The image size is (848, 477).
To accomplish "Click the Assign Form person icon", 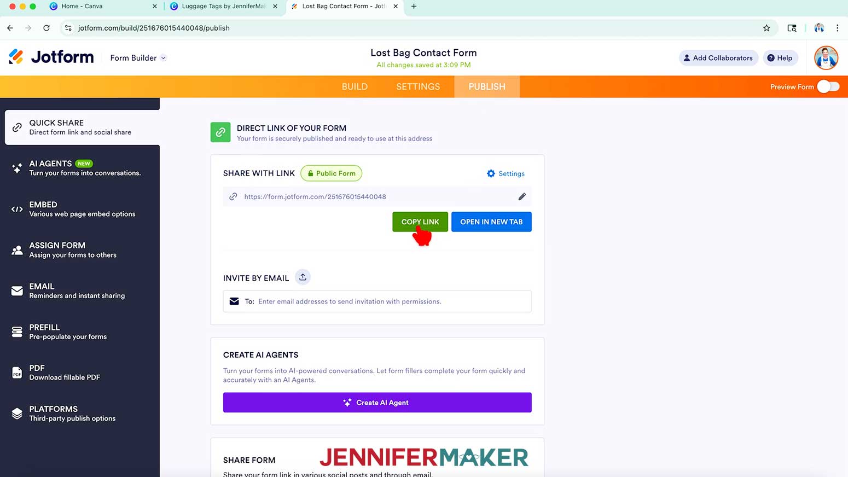I will (17, 251).
